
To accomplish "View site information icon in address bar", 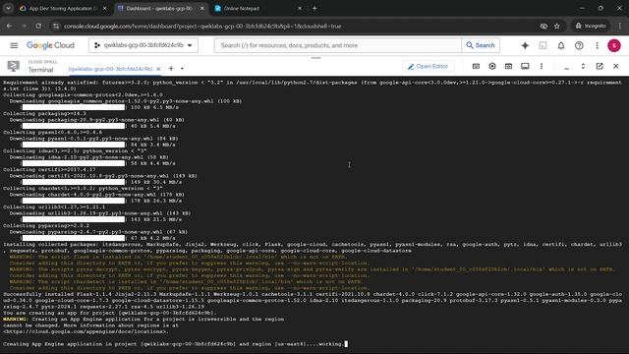I will pyautogui.click(x=56, y=27).
